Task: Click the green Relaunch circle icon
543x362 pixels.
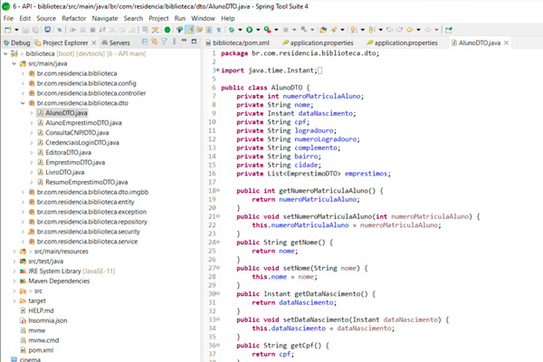Action: click(x=167, y=30)
